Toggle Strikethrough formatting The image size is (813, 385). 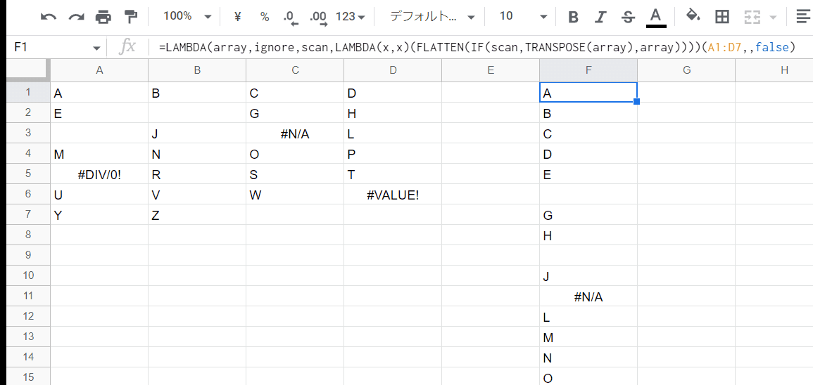pos(628,17)
